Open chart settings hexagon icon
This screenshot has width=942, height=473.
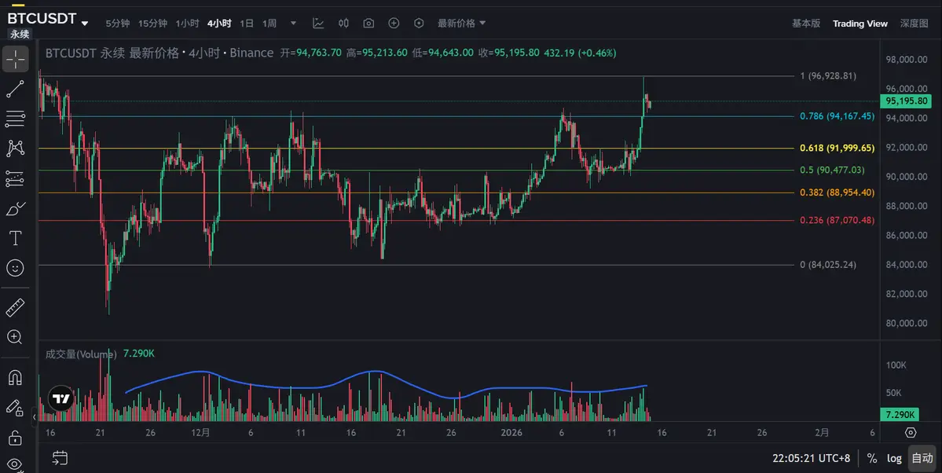[419, 24]
